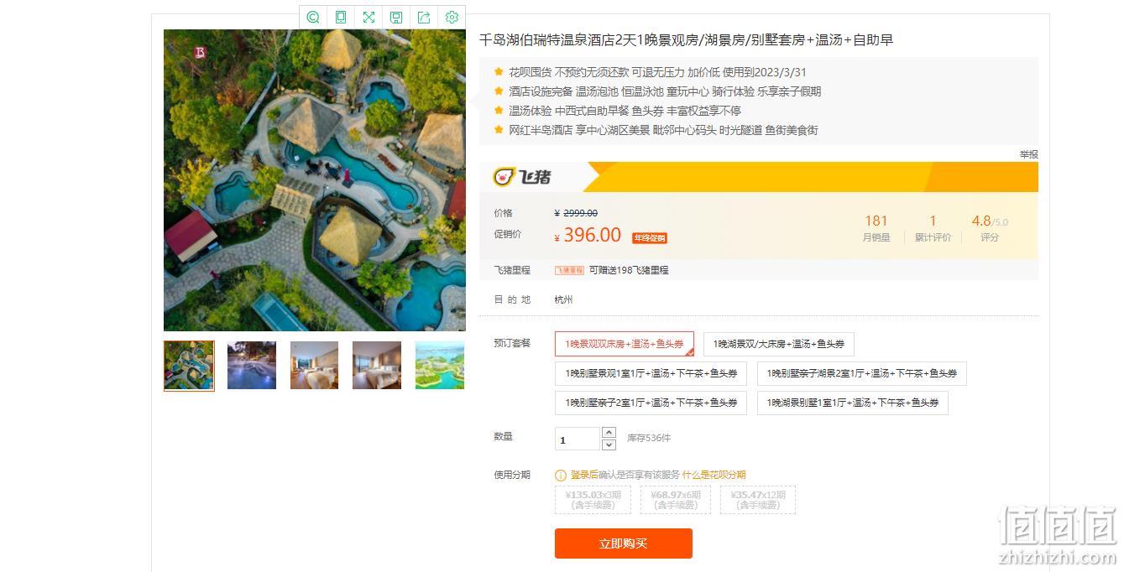Click the share arrow icon above image

click(424, 17)
